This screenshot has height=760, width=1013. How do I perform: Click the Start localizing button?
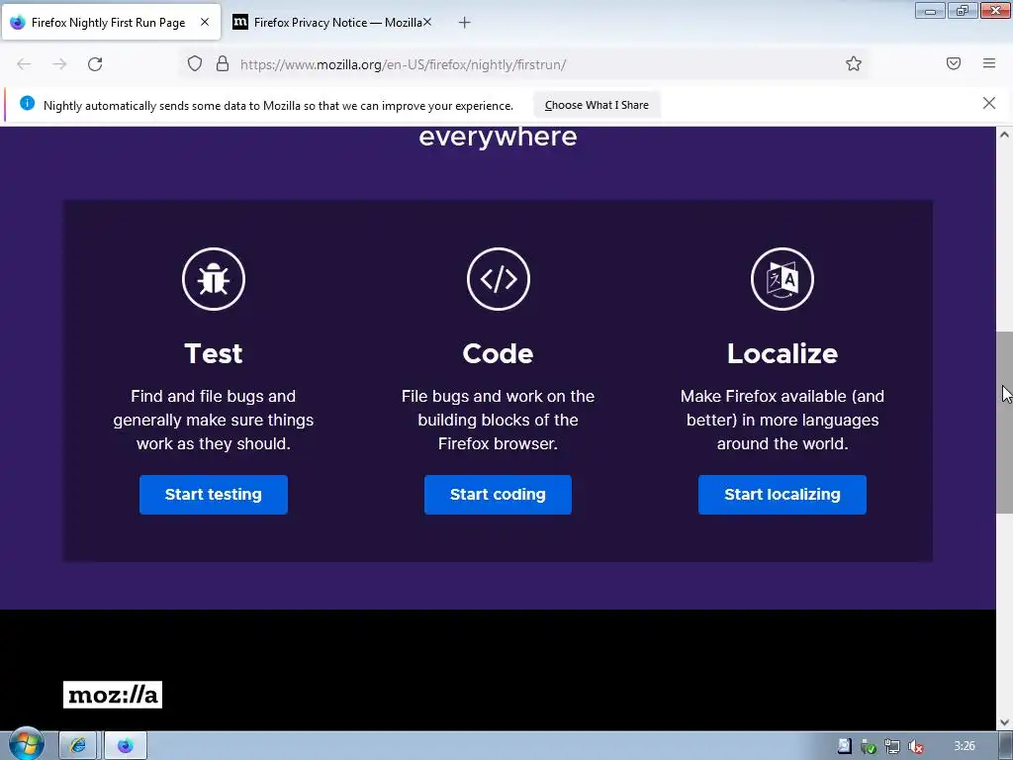783,495
